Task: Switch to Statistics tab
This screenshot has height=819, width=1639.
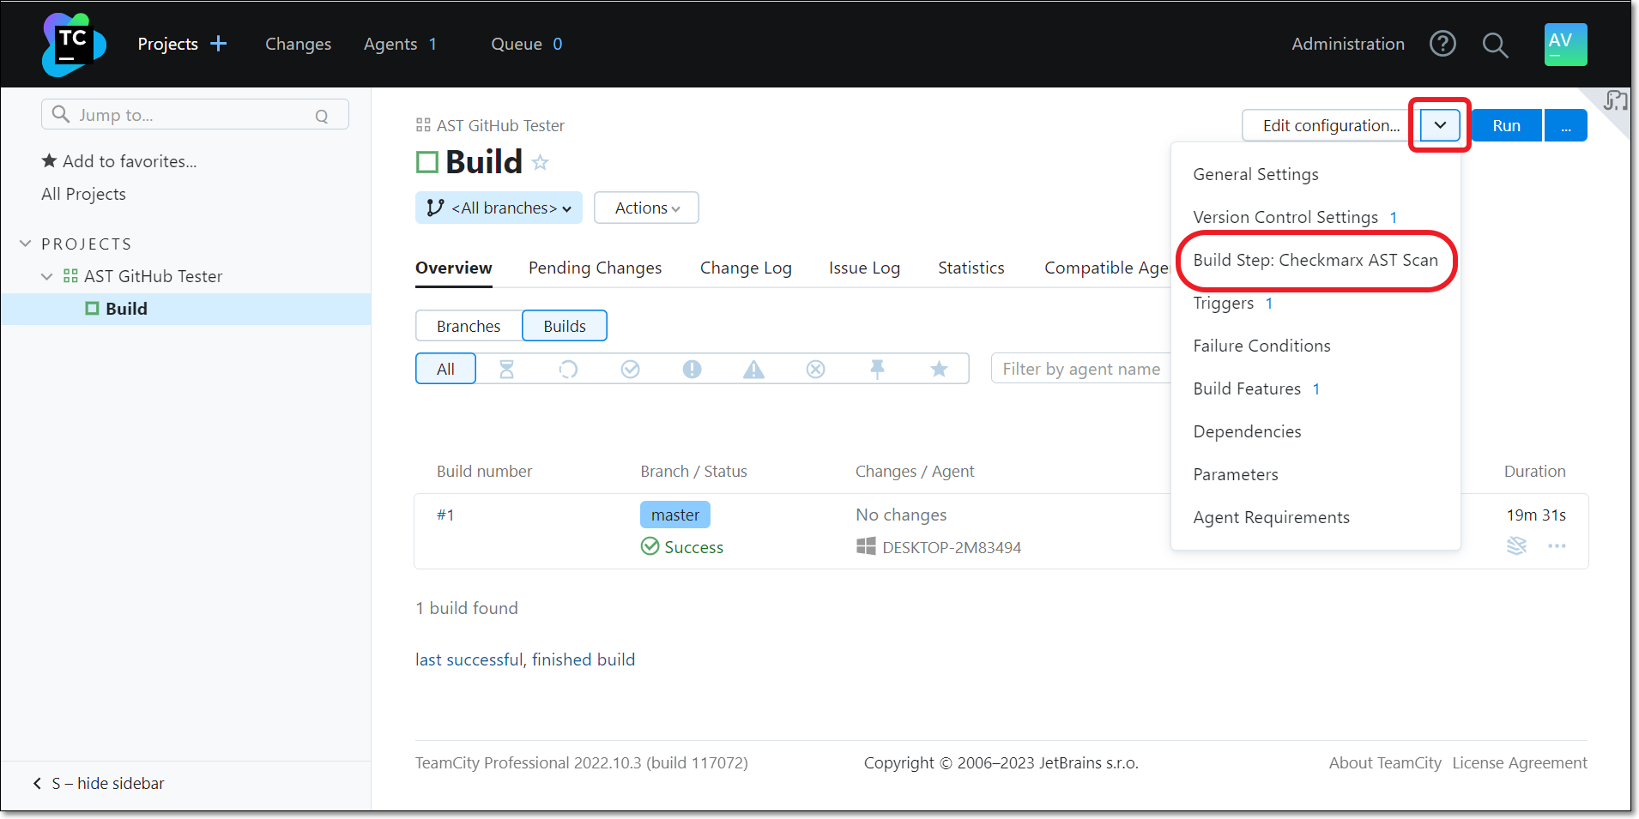Action: pos(971,268)
